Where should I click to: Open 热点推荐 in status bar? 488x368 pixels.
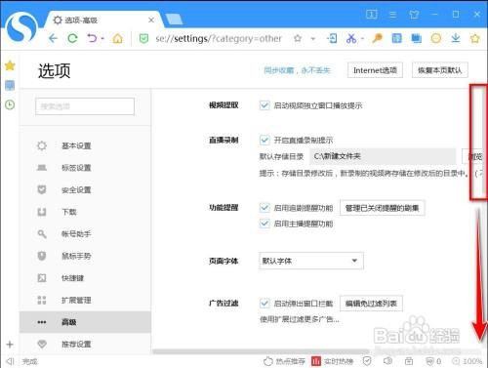pyautogui.click(x=284, y=361)
